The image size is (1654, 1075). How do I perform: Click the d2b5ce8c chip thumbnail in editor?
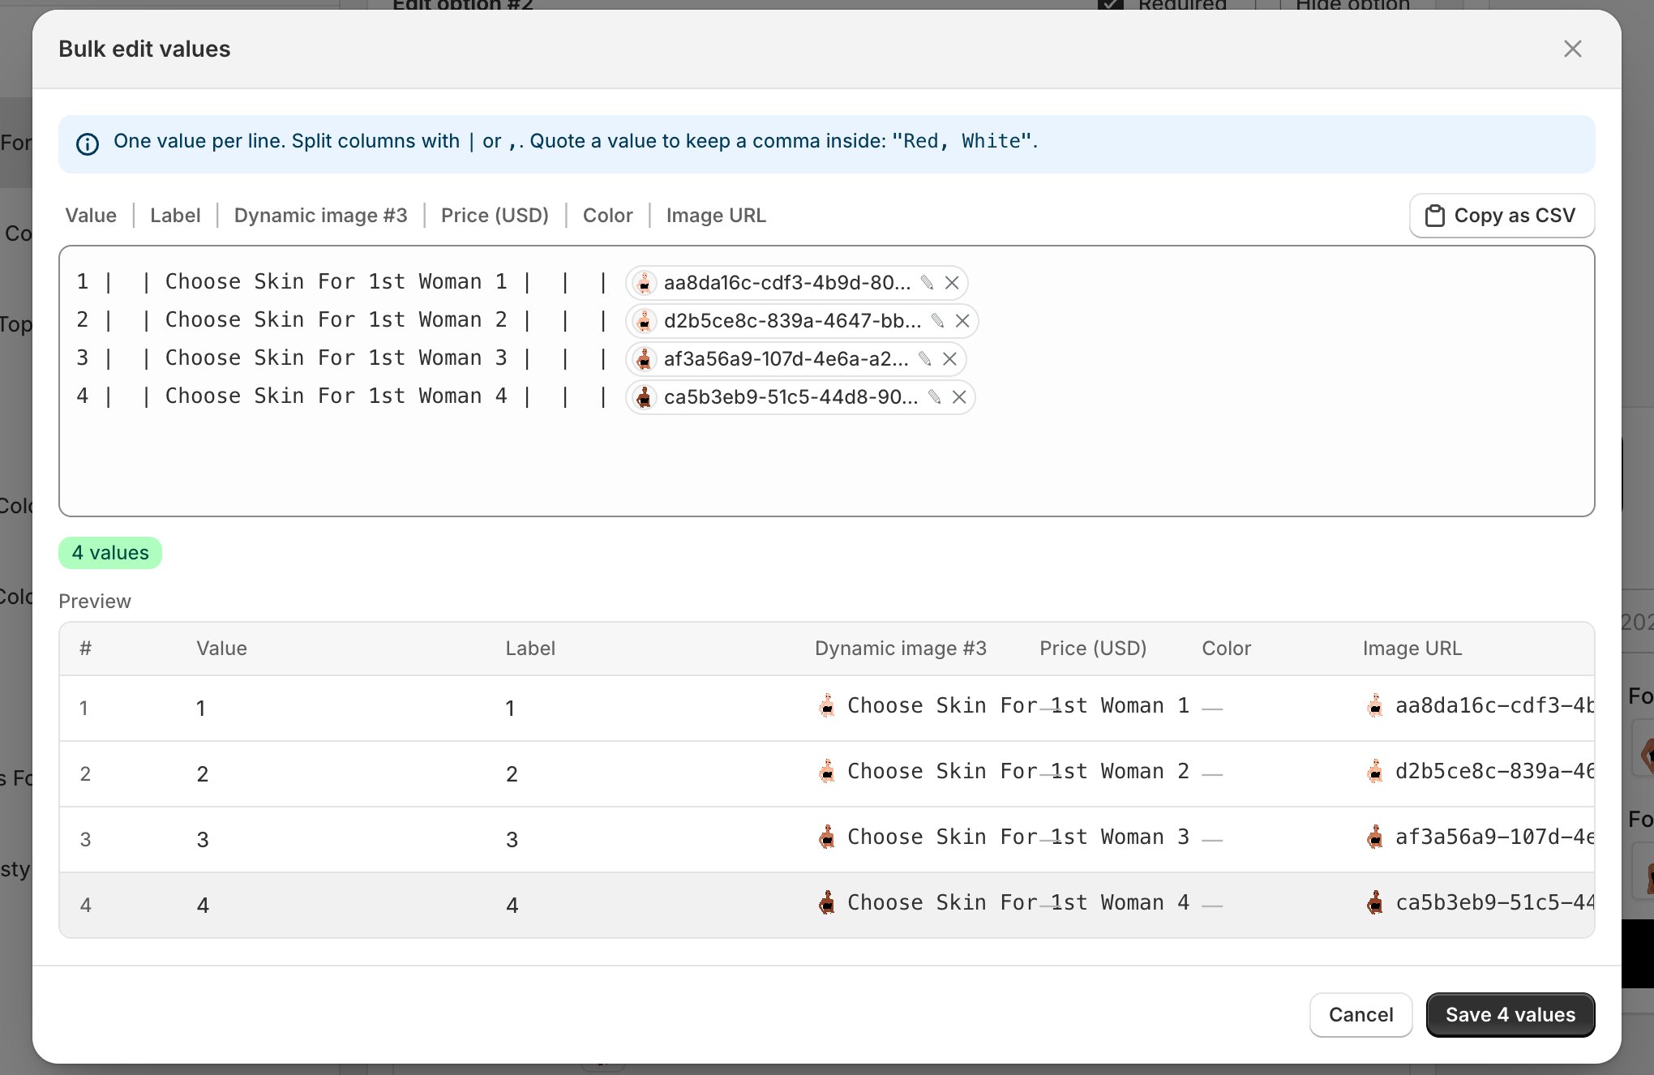pos(645,321)
